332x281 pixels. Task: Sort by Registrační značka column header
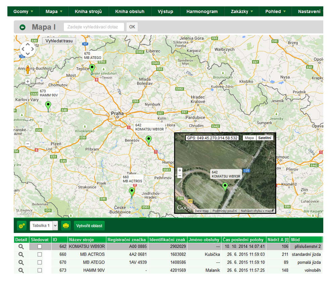tap(127, 240)
